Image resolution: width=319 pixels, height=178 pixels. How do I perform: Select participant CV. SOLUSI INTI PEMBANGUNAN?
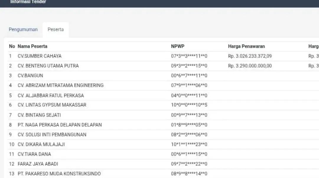point(52,135)
